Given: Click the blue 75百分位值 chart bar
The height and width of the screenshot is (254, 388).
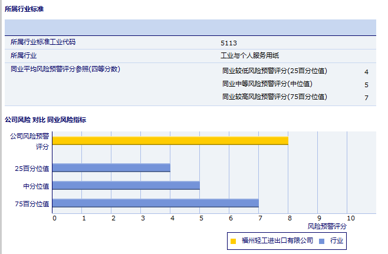Looking at the screenshot, I should (155, 203).
